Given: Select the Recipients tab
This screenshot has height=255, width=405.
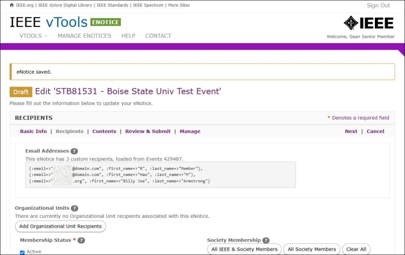Looking at the screenshot, I should pyautogui.click(x=70, y=131).
